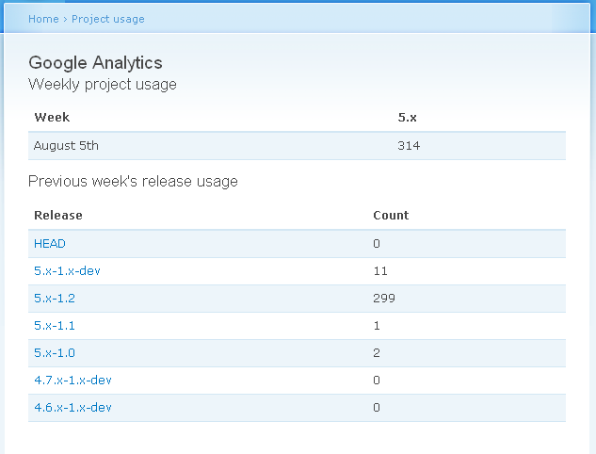Click the Count column header

(x=391, y=216)
